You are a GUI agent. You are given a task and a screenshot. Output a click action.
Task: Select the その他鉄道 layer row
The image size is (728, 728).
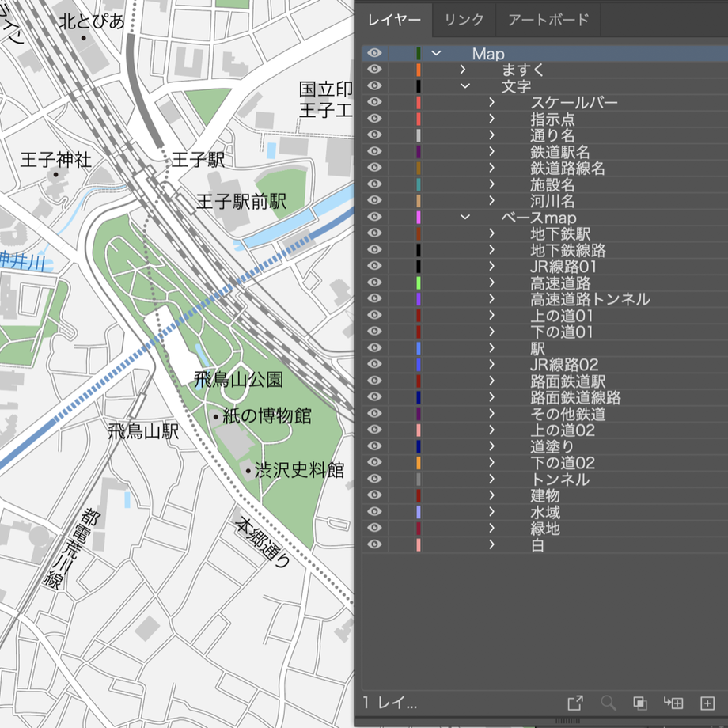544,413
